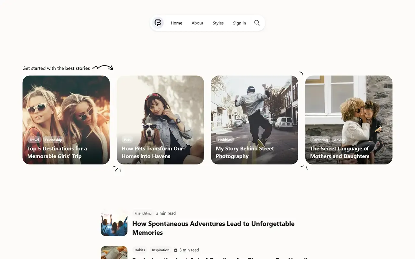Open search with the magnifier icon

click(257, 23)
